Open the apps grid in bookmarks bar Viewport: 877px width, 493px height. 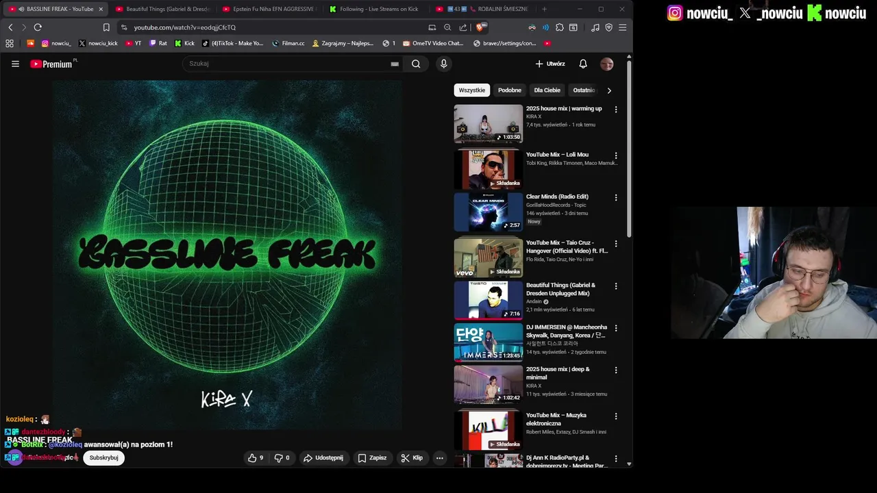click(x=10, y=43)
